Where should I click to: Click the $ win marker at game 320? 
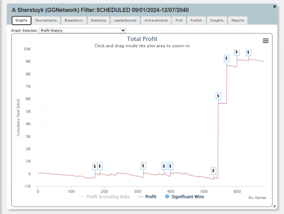click(143, 166)
